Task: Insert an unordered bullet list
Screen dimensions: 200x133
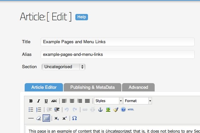Action: (31, 109)
